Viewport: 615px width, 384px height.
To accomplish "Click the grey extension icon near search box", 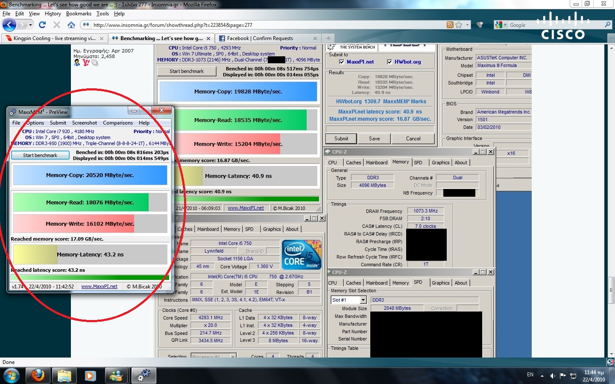I will (480, 25).
